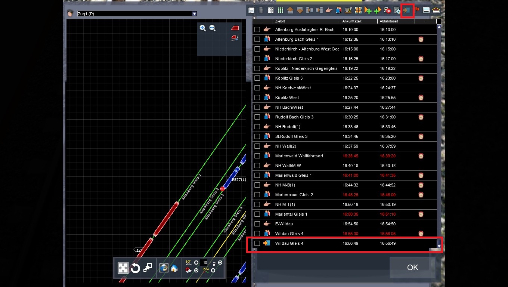The height and width of the screenshot is (287, 508).
Task: Zoom out with the magnifier minus icon
Action: (213, 28)
